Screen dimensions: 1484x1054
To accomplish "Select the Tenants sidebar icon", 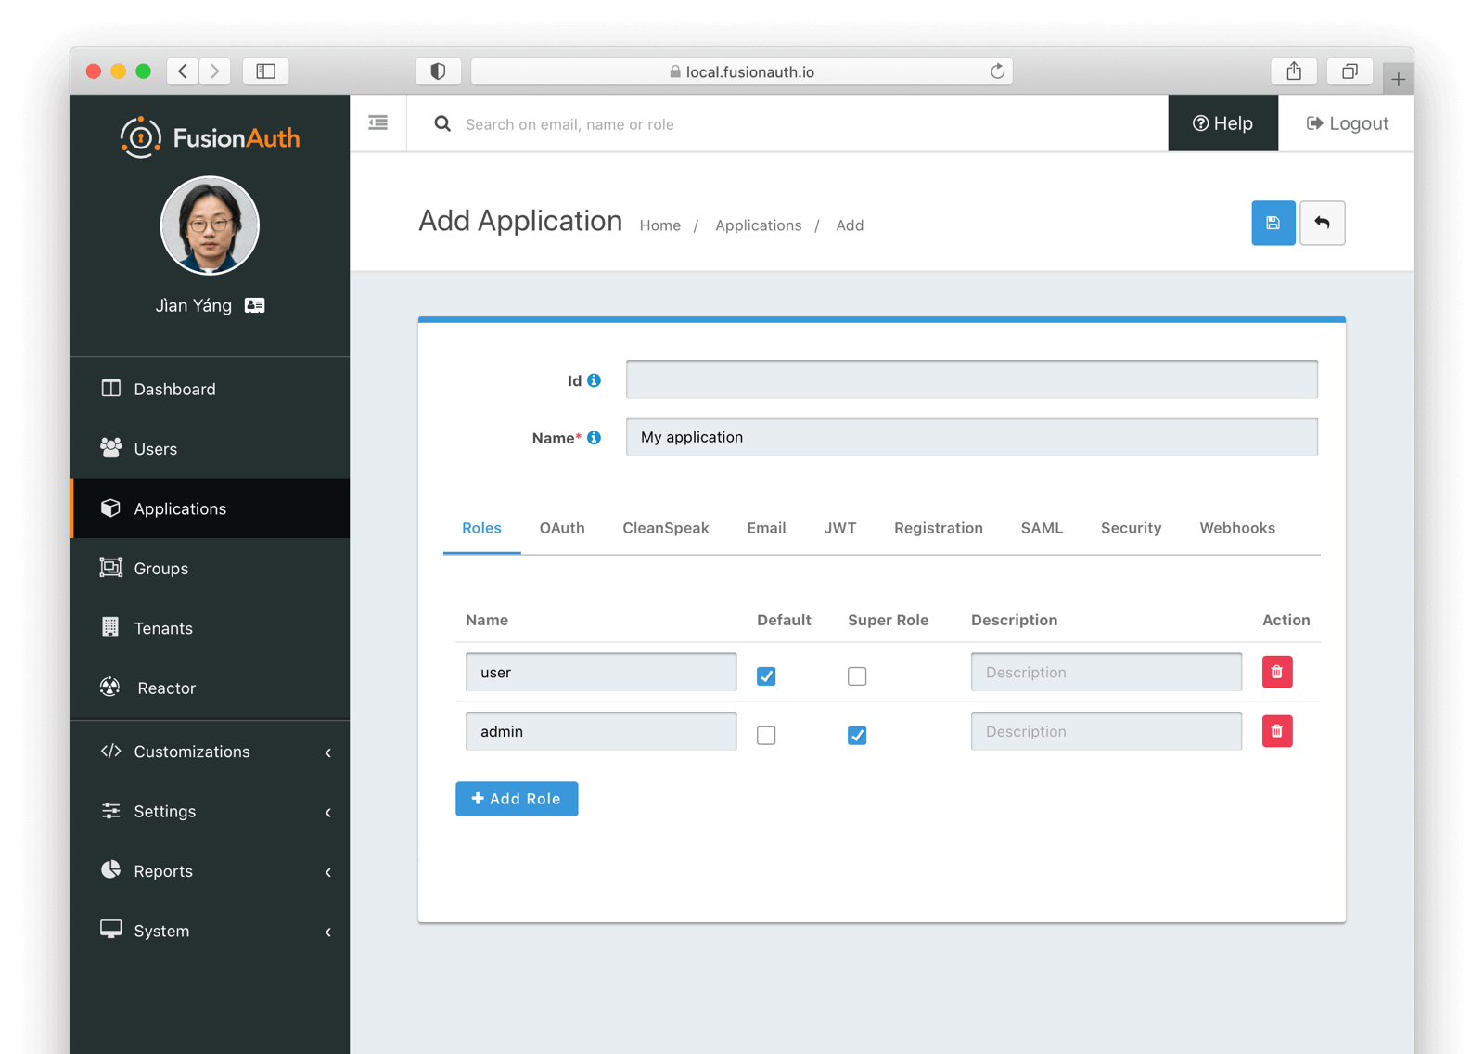I will pyautogui.click(x=110, y=628).
